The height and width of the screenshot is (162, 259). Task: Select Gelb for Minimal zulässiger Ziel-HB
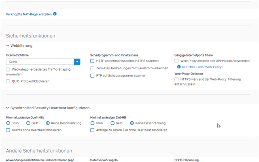pos(113,123)
